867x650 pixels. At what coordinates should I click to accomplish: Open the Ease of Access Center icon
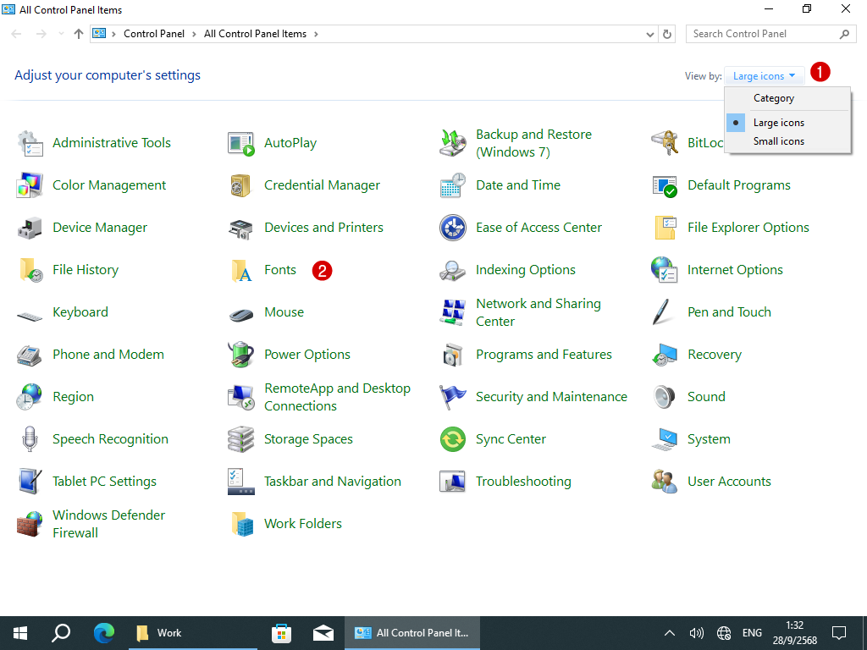point(453,228)
